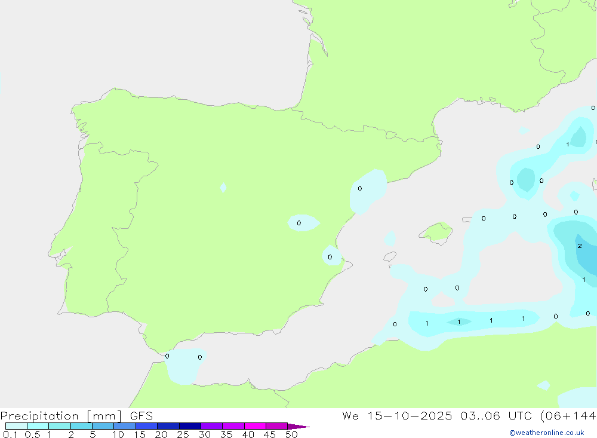The height and width of the screenshot is (438, 597).
Task: Click the '2' precipitation value on the map
Action: click(580, 246)
